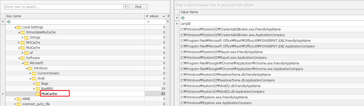Viewport: 364px width, 106px height.
Task: Collapse the Shell tree node
Action: pos(30,78)
